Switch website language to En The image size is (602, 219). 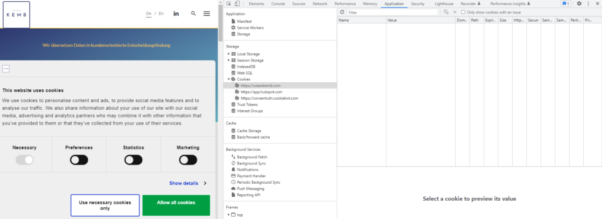(161, 14)
